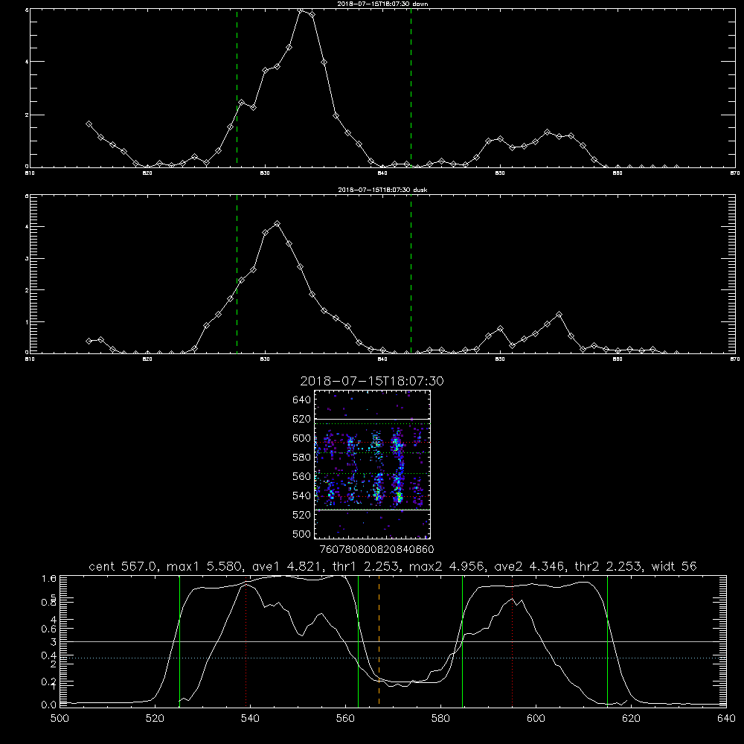Viewport: 744px width, 744px height.
Task: Click the right green dashed line in dawn plot
Action: (x=411, y=88)
